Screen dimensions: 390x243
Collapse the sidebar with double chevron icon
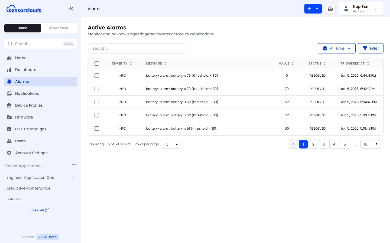coord(71,9)
